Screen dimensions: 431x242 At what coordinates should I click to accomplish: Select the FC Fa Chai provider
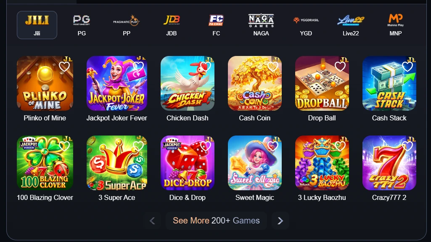point(216,25)
